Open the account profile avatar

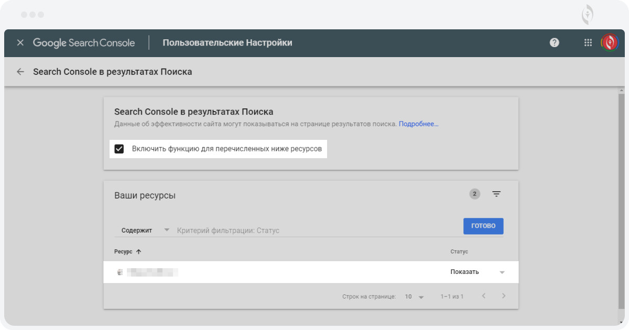pyautogui.click(x=610, y=42)
